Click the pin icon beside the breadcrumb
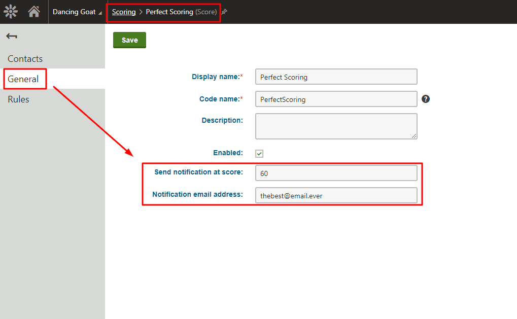 pyautogui.click(x=224, y=12)
